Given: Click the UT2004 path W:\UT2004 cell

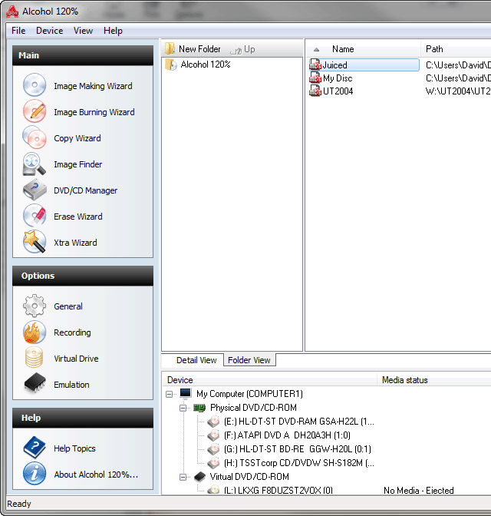Looking at the screenshot, I should click(458, 91).
